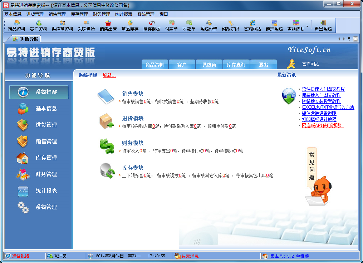Click the 库存模块 database icon
The height and width of the screenshot is (263, 363).
(107, 171)
